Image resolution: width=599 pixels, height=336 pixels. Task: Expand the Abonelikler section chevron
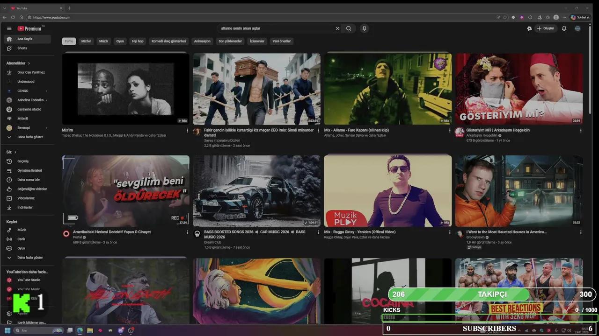[x=29, y=63]
